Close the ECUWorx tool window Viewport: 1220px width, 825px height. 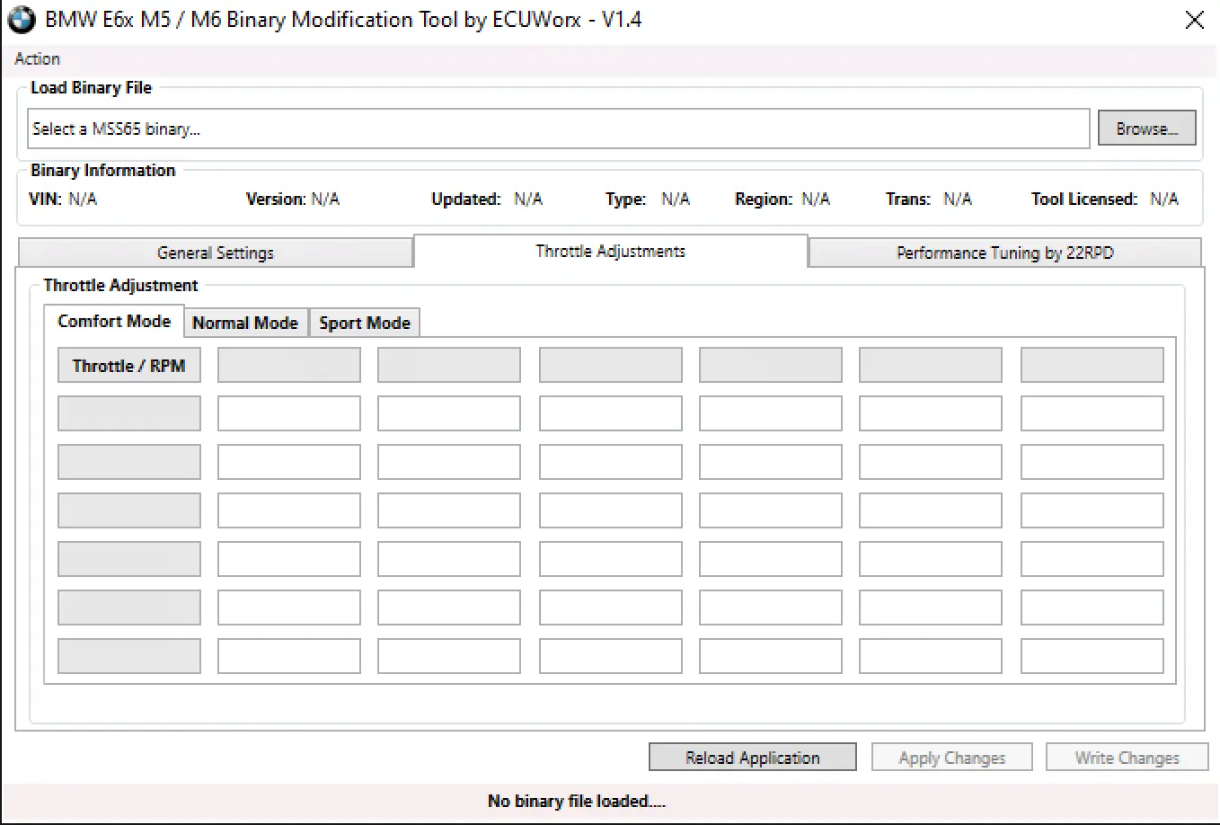click(1194, 20)
